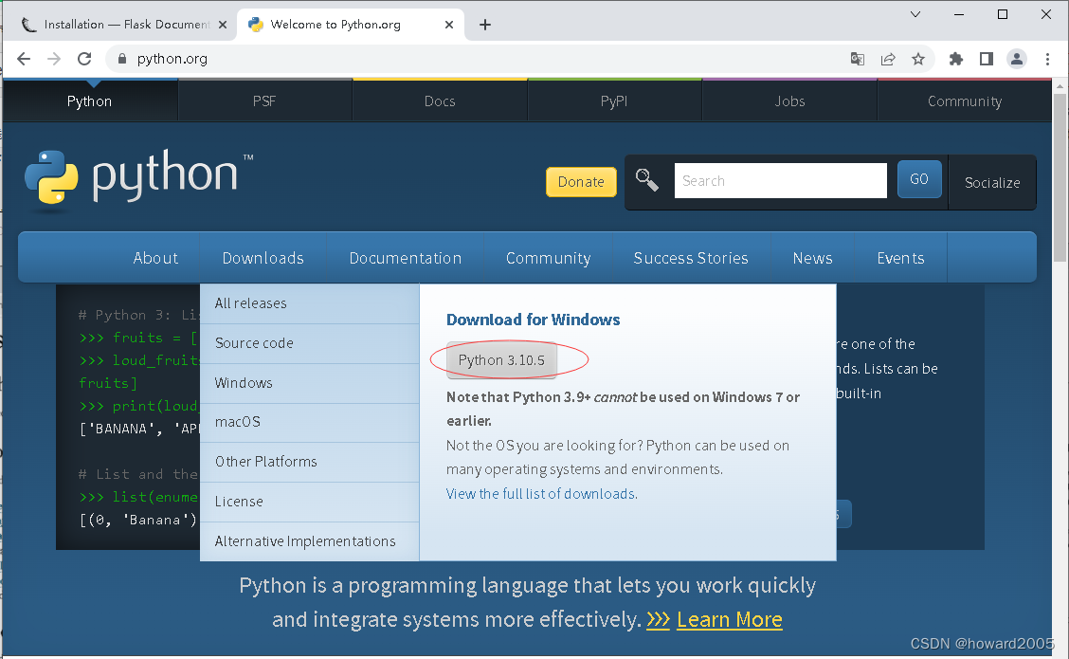Select License in Downloads menu
The width and height of the screenshot is (1069, 659).
[310, 502]
